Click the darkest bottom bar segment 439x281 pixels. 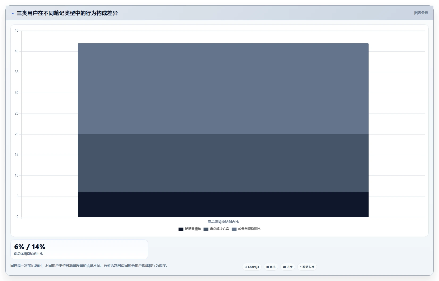223,204
